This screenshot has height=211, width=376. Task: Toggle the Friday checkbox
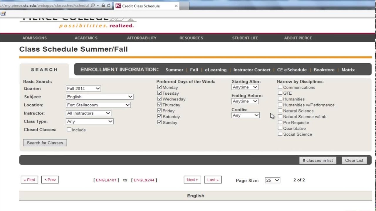(x=160, y=110)
